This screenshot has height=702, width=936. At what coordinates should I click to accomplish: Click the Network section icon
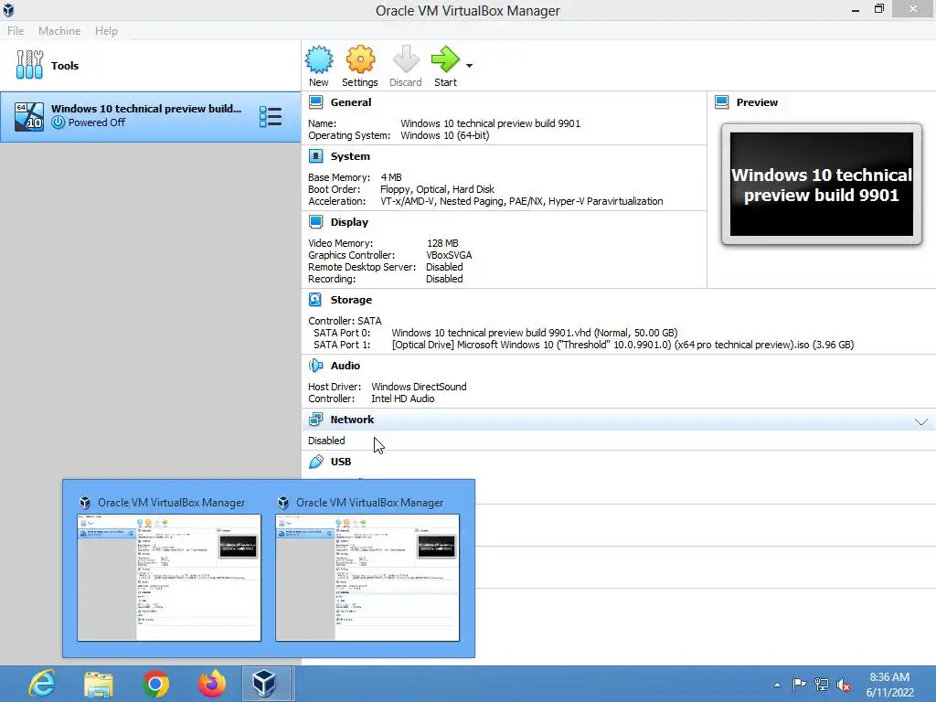(315, 420)
